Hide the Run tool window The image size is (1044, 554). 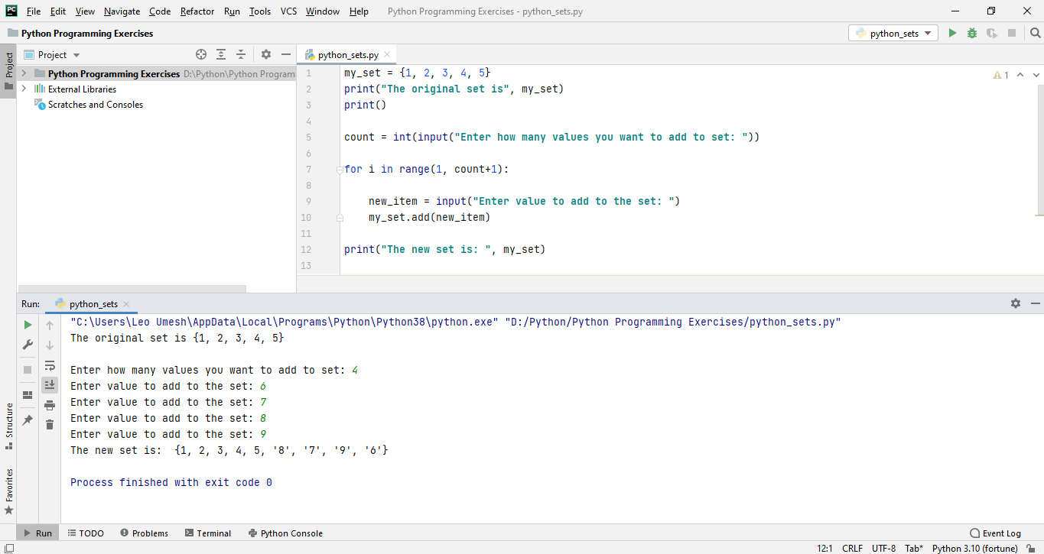click(1036, 303)
